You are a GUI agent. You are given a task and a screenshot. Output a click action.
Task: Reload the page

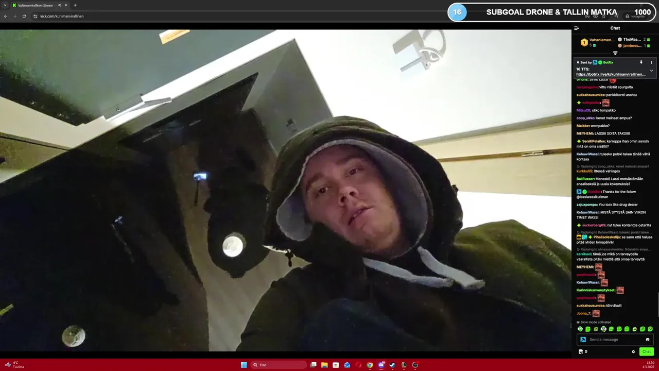point(24,16)
